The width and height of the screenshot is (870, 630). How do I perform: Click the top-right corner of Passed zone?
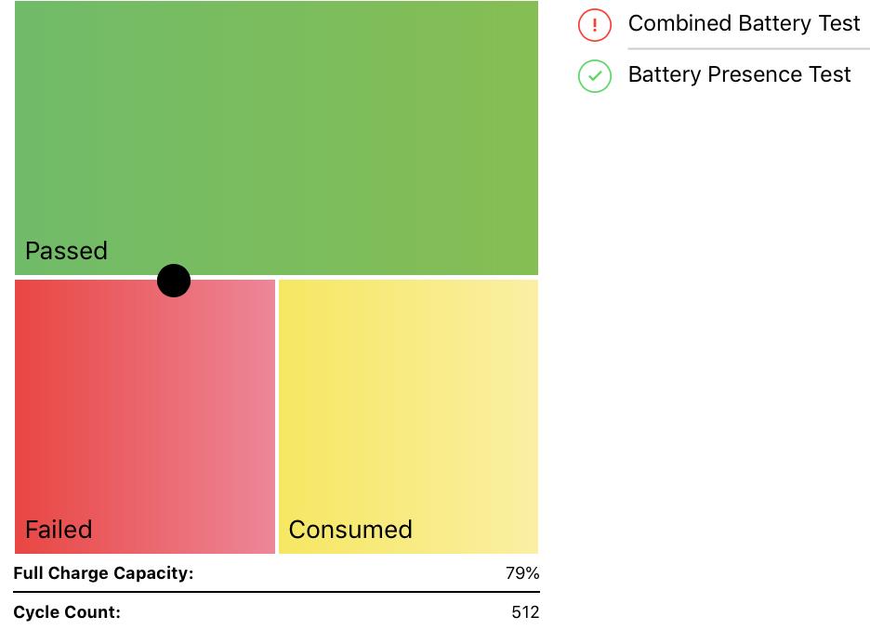point(532,7)
